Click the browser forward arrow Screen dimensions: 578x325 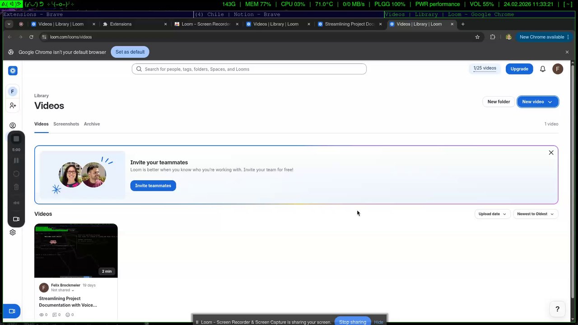(20, 37)
